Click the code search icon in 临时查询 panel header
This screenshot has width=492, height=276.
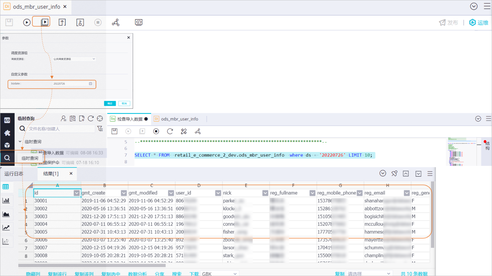pyautogui.click(x=72, y=119)
